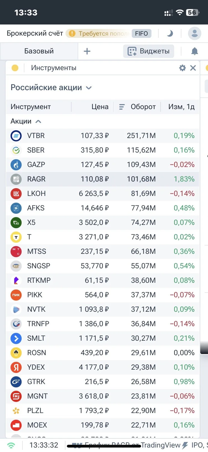Select the Базовый workspace tab
Image resolution: width=208 pixels, height=452 pixels.
point(39,51)
